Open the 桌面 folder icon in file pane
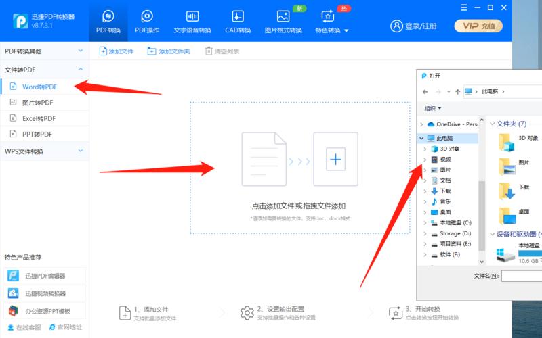The width and height of the screenshot is (542, 338). [507, 216]
